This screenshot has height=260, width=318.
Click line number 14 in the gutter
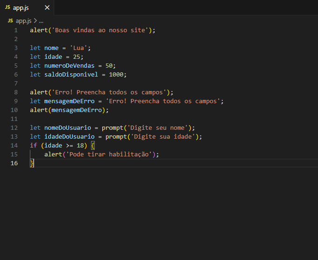[x=14, y=145]
